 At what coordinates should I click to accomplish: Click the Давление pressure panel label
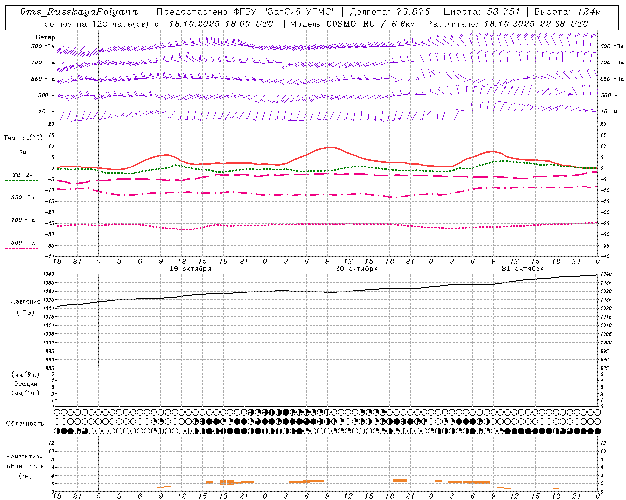pyautogui.click(x=25, y=302)
